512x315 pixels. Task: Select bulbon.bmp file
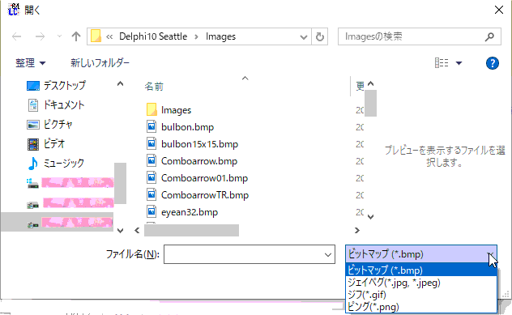pyautogui.click(x=187, y=127)
